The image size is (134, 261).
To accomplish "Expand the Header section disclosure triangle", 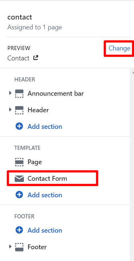I will click(10, 110).
